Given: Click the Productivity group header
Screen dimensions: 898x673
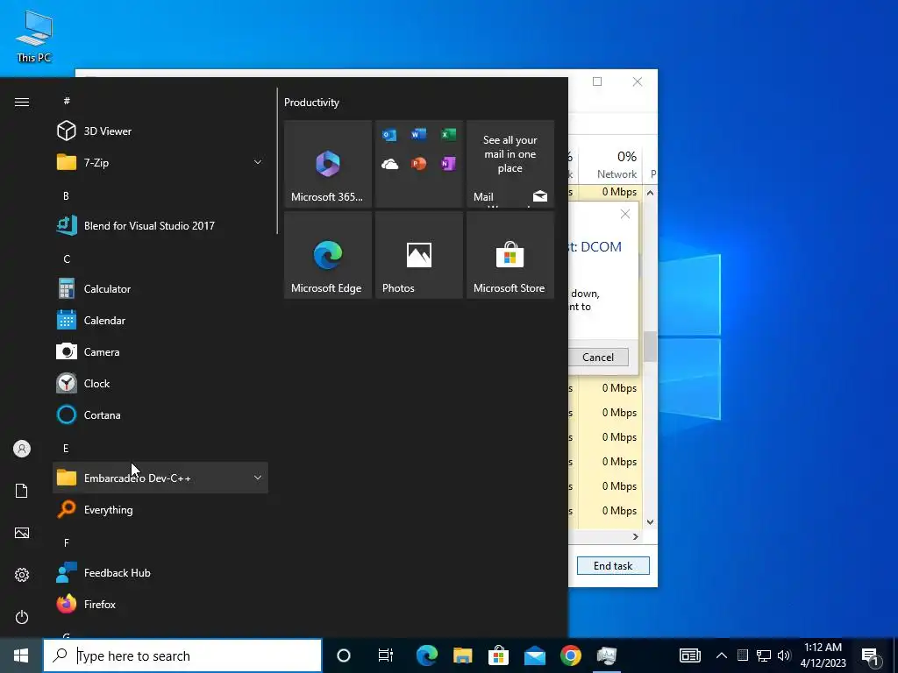Looking at the screenshot, I should click(311, 103).
